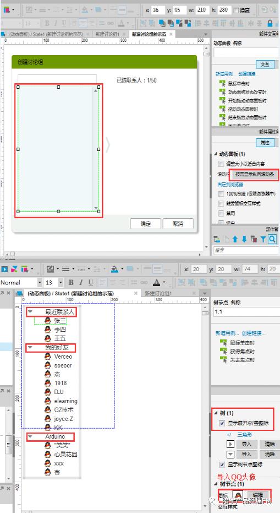Viewport: 280px width, 513px height.
Task: Collapse the 我的好友 tree node
Action: point(30,348)
